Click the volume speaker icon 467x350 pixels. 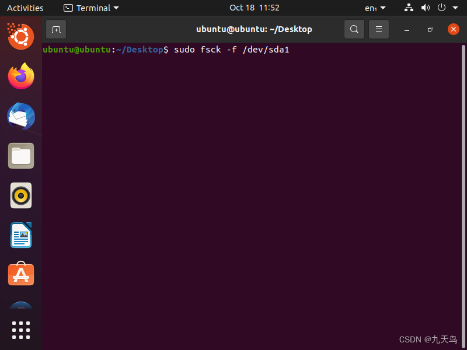click(x=426, y=8)
